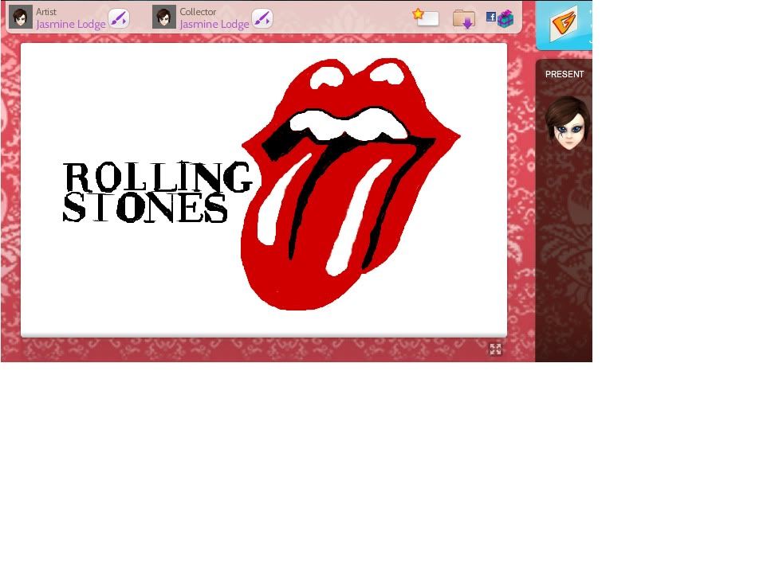The height and width of the screenshot is (570, 767).
Task: Open Collector Jasmine Lodge profile link
Action: pos(214,24)
